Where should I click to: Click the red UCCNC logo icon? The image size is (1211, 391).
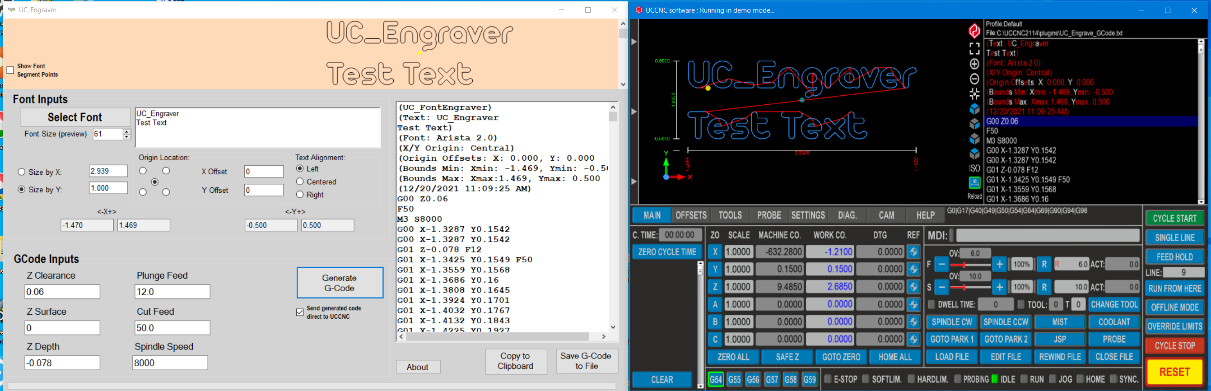974,31
